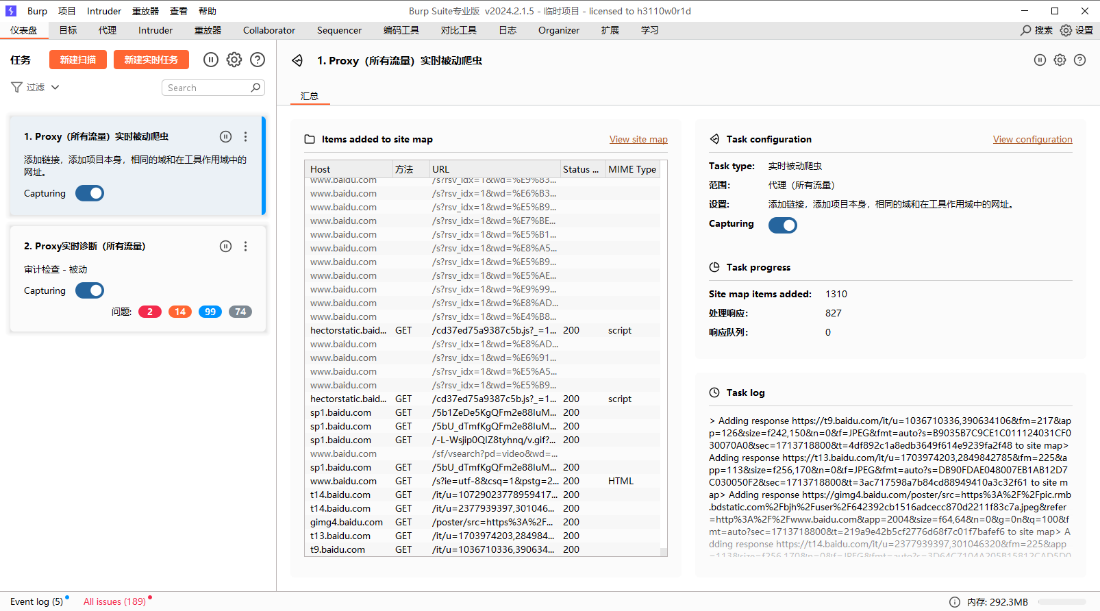Click the memory usage progress bar
1100x611 pixels.
coord(1062,602)
